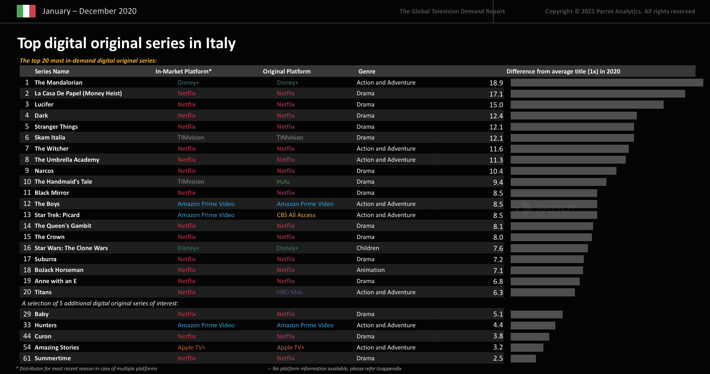Click Amazon Prime Video original platform for Hunters

pyautogui.click(x=305, y=325)
